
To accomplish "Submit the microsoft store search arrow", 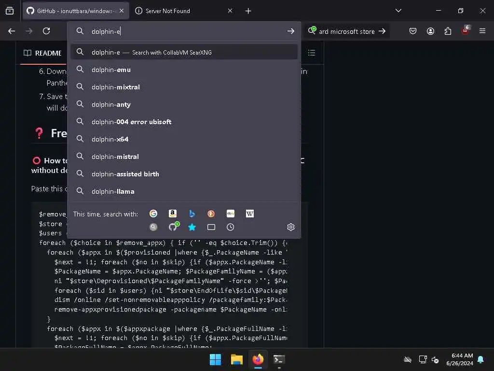I will 382,31.
